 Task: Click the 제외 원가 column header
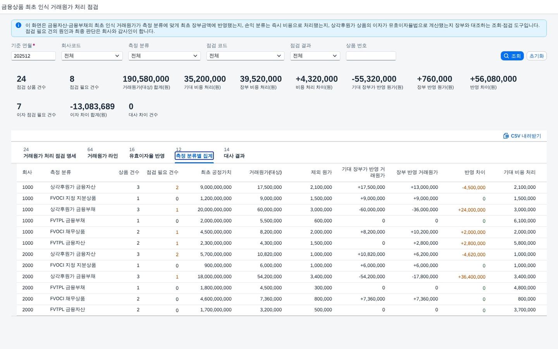click(x=322, y=172)
